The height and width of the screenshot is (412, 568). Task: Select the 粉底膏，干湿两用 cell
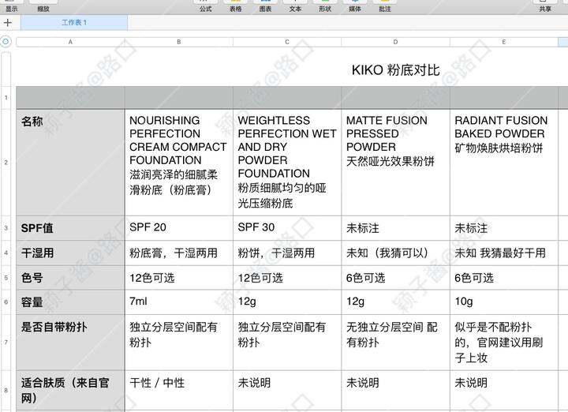tap(179, 253)
